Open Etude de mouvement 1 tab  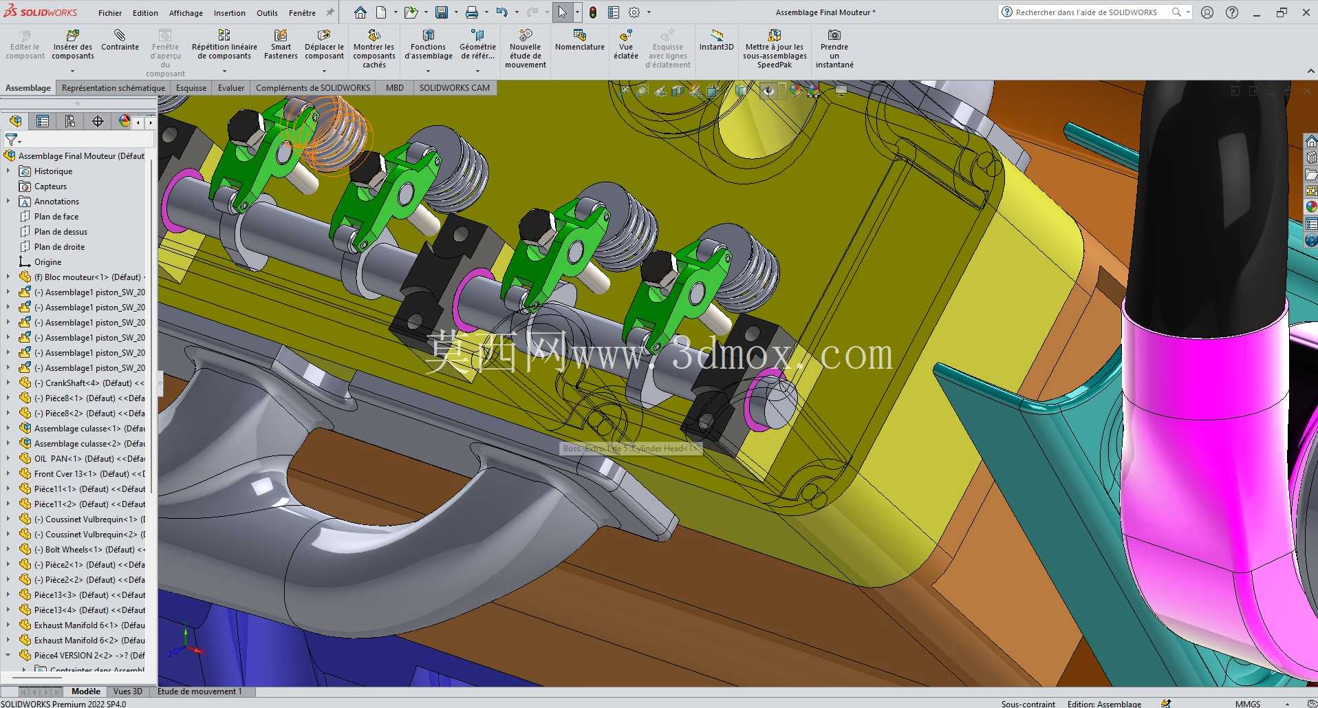[x=199, y=691]
